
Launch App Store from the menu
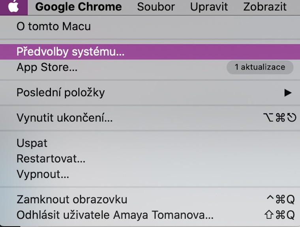(x=47, y=67)
